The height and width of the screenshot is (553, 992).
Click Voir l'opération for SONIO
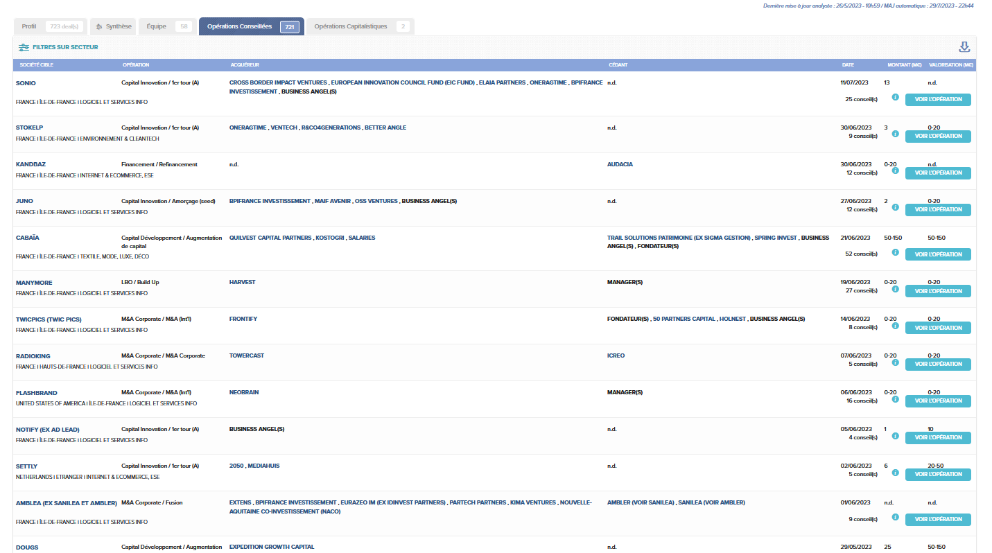(x=938, y=100)
